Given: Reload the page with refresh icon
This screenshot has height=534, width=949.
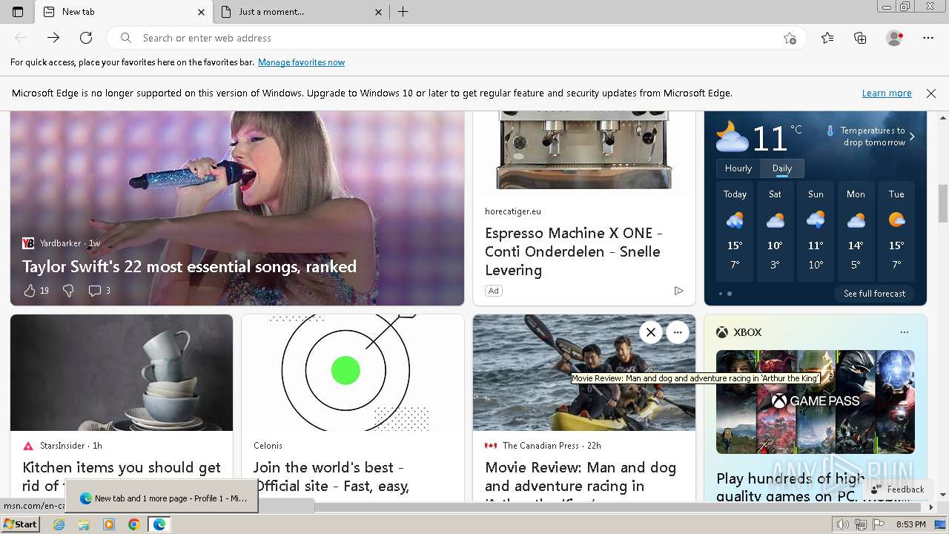Looking at the screenshot, I should pos(86,38).
